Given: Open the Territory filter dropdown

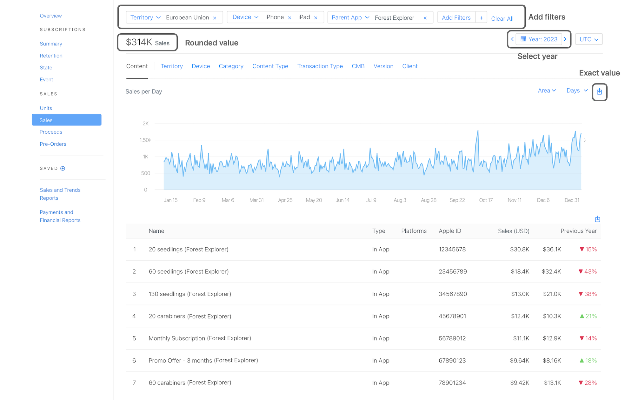Looking at the screenshot, I should [x=145, y=17].
